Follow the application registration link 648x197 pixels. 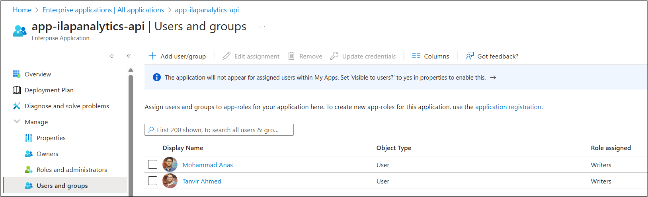(x=508, y=107)
